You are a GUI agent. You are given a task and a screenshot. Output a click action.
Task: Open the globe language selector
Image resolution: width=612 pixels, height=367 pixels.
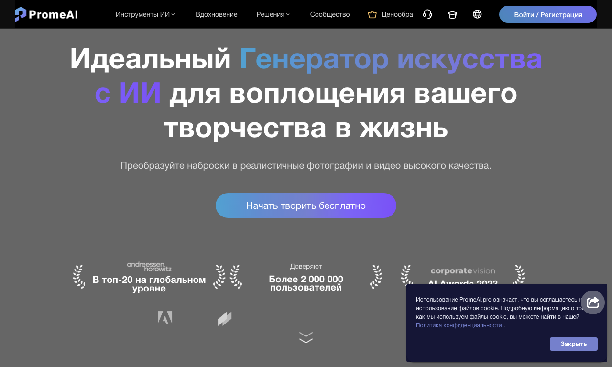click(x=477, y=14)
